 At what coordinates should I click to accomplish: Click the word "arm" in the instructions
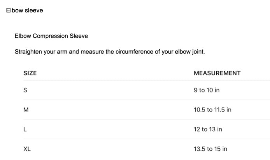point(62,52)
